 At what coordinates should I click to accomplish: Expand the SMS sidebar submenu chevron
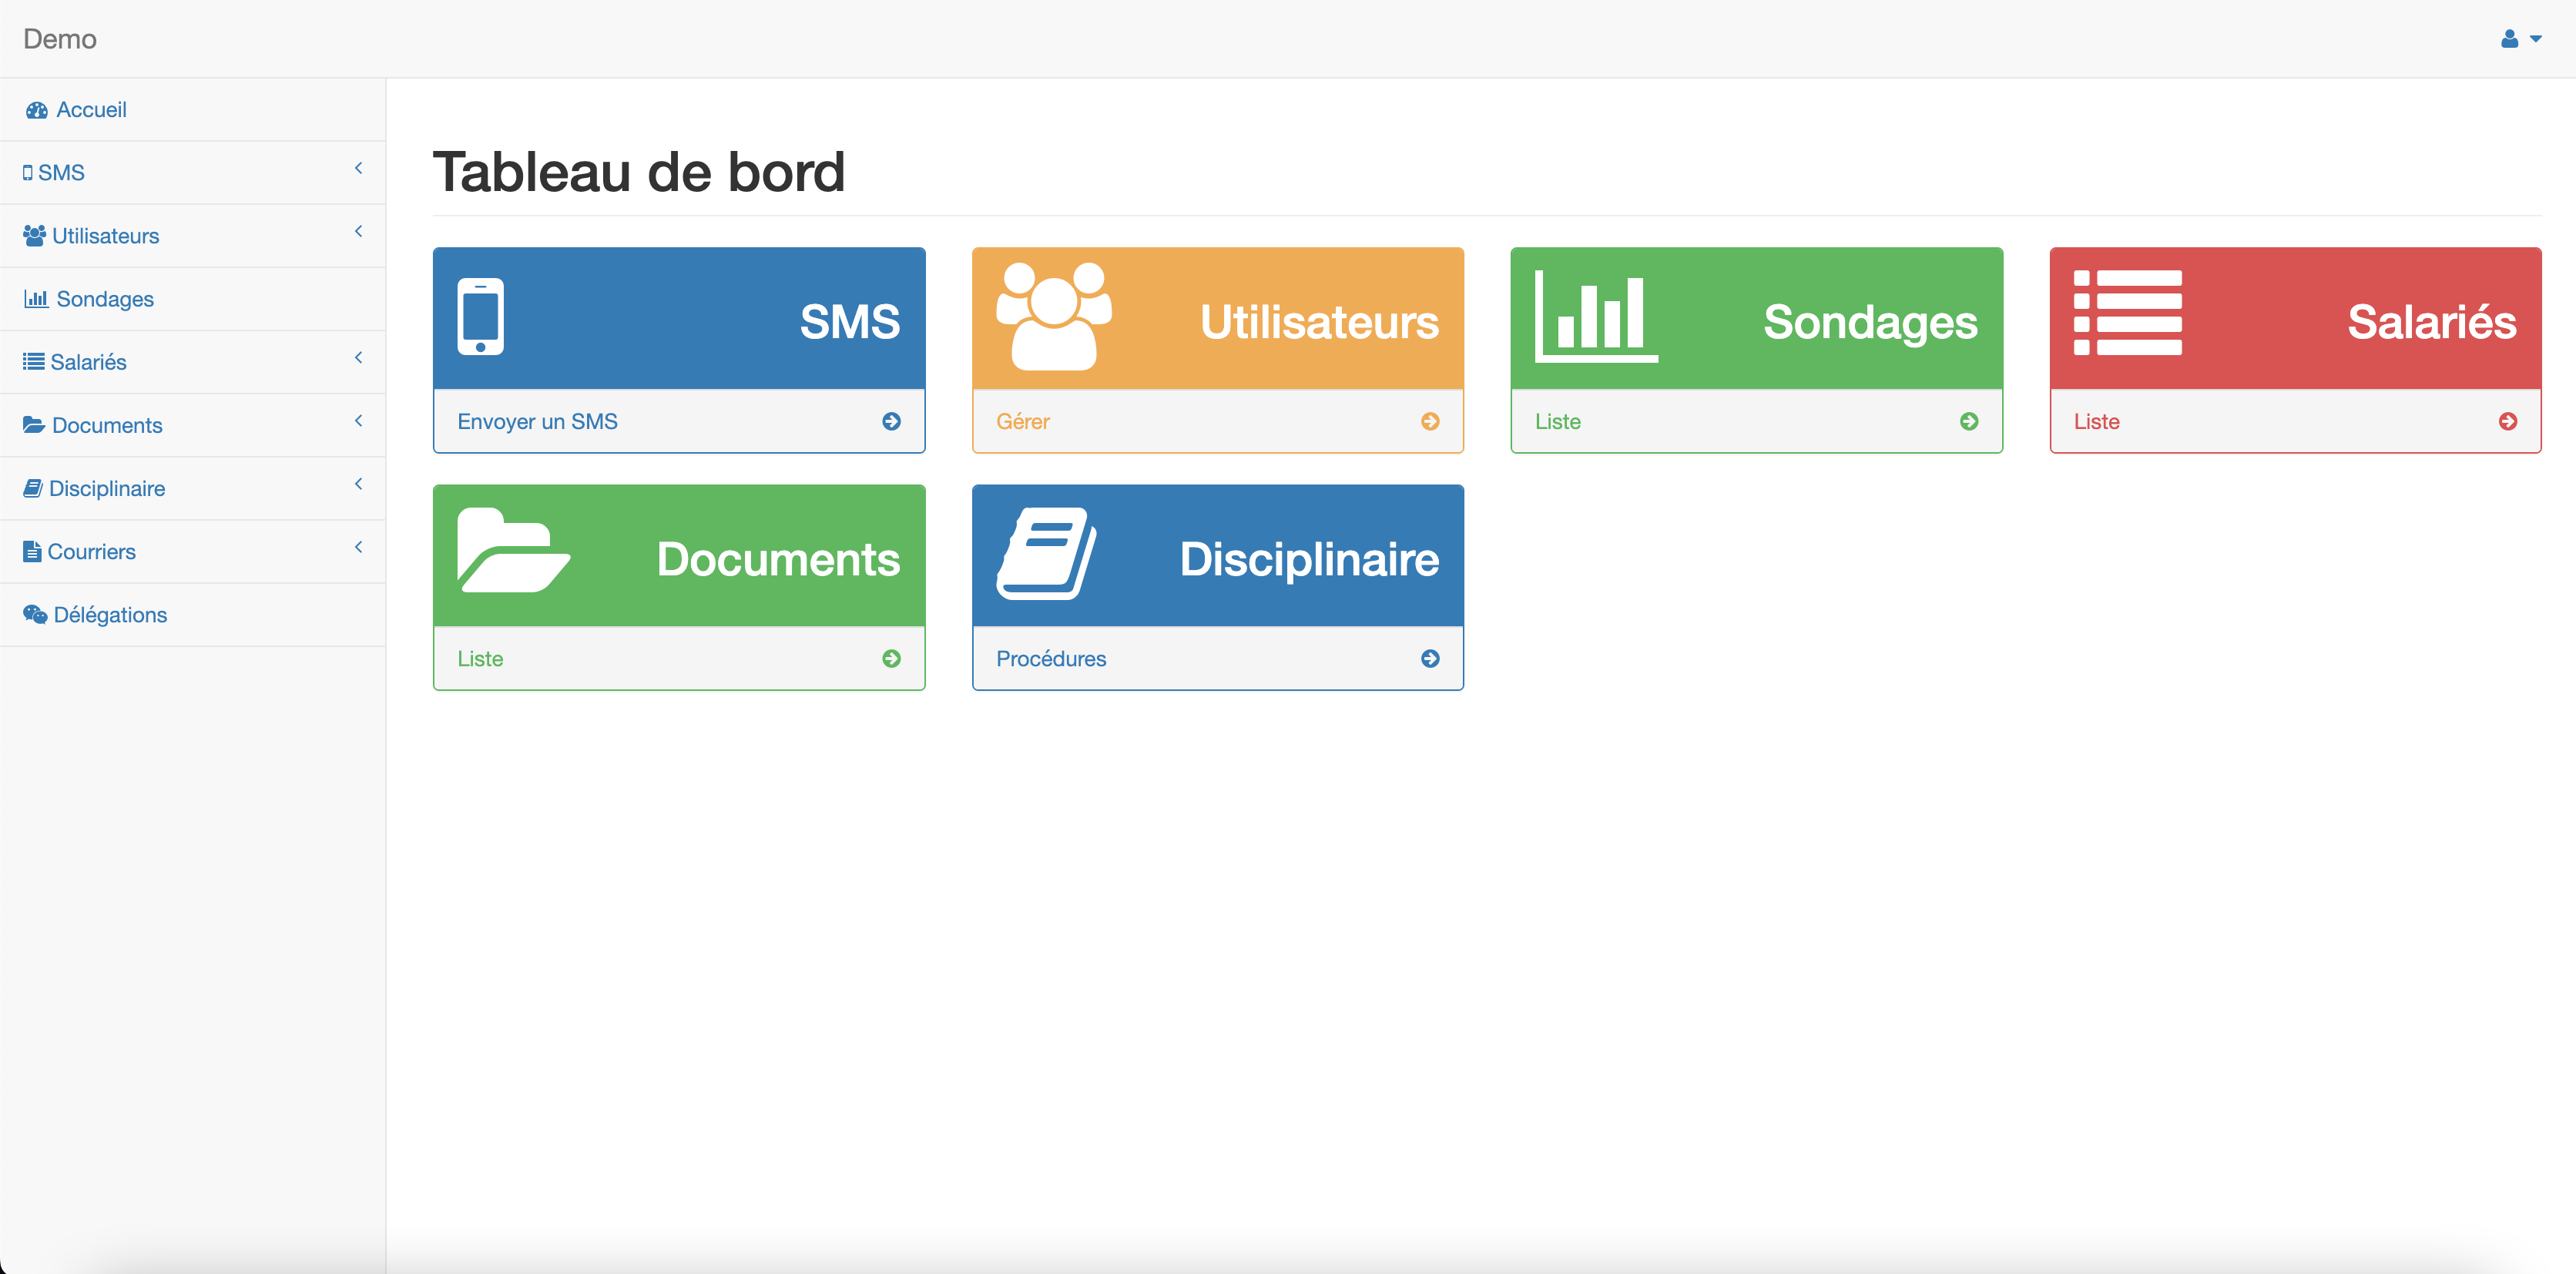point(358,169)
